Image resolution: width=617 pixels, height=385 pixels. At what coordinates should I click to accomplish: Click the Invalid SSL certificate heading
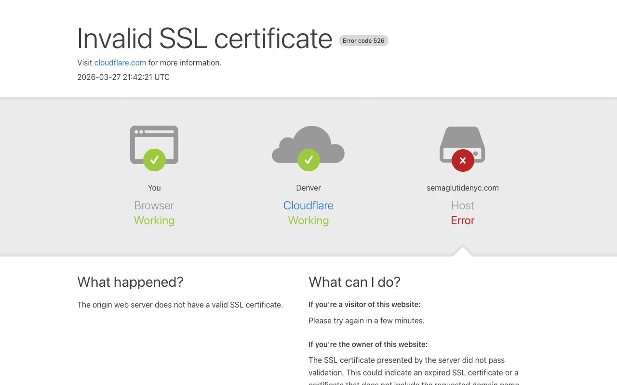pos(205,38)
